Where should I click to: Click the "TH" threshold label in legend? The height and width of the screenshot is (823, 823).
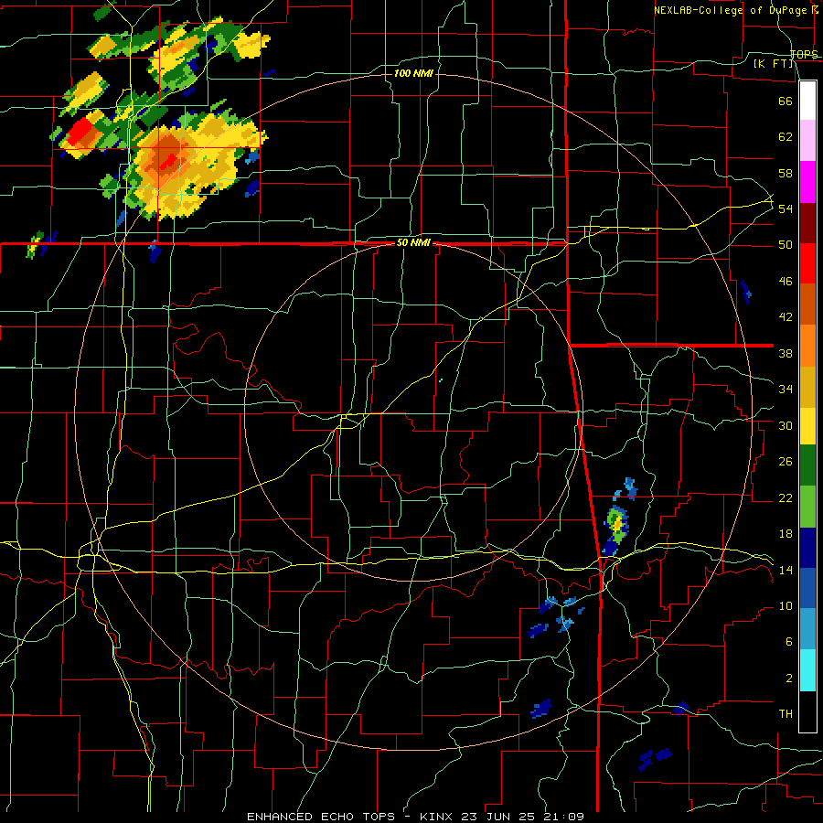coord(786,714)
